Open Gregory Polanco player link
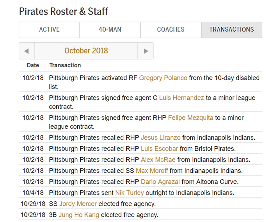The width and height of the screenshot is (274, 222). coord(163,78)
